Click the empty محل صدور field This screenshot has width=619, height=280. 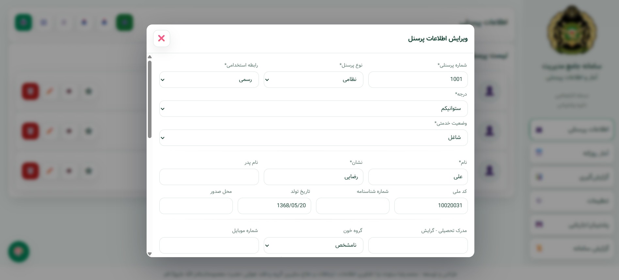[x=196, y=206]
